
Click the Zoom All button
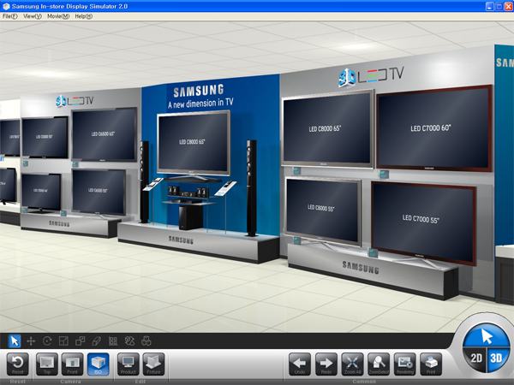click(x=352, y=364)
